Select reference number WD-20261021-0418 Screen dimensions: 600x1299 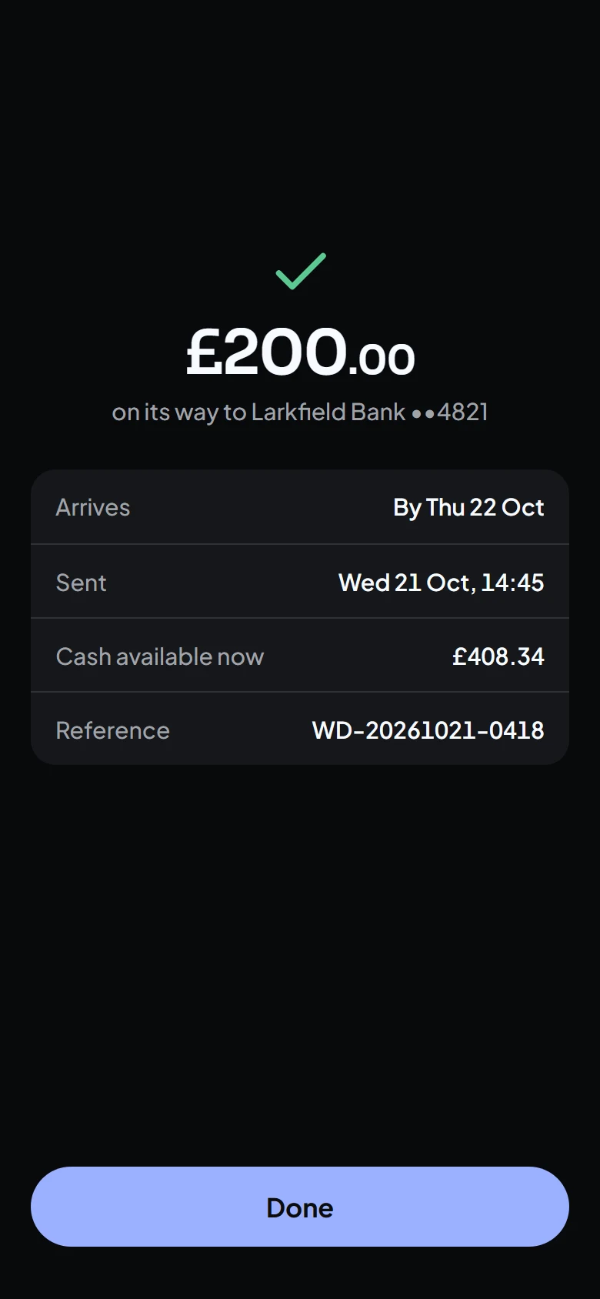click(x=428, y=730)
